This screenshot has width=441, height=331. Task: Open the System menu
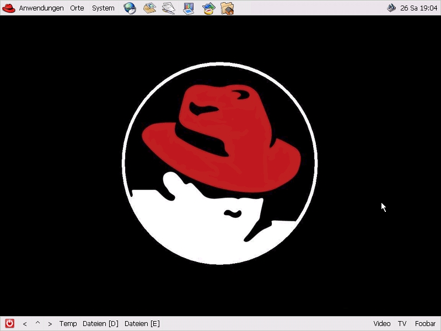103,8
